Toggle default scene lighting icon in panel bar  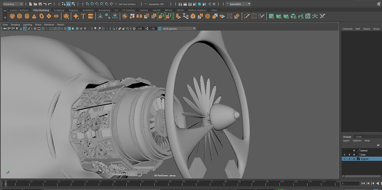[85, 28]
